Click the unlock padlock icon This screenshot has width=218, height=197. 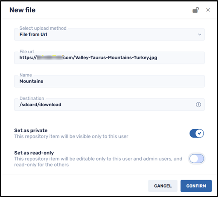[x=196, y=10]
